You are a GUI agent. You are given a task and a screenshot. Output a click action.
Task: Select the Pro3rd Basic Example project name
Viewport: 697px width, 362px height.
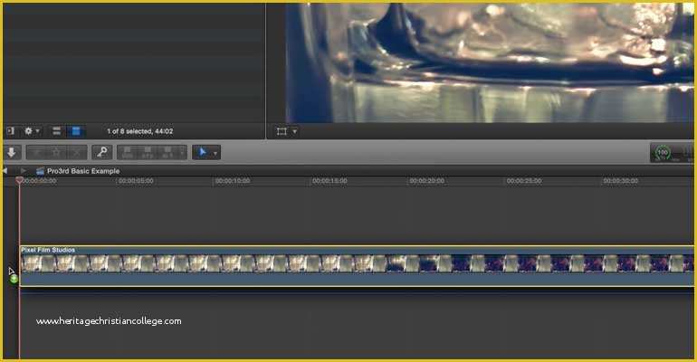[x=83, y=171]
